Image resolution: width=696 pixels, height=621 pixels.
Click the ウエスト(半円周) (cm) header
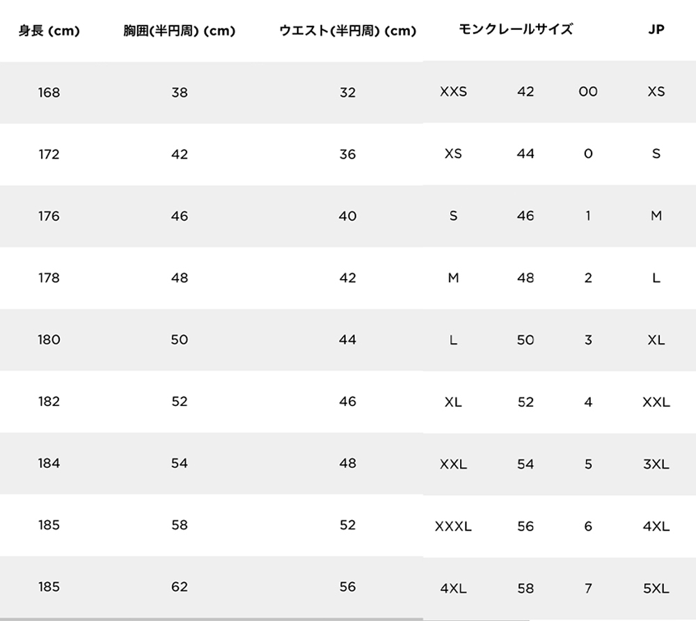pyautogui.click(x=347, y=31)
